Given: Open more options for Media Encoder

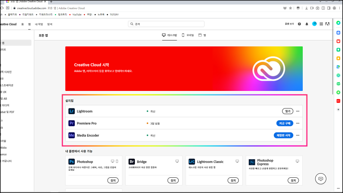Looking at the screenshot, I should tap(298, 135).
